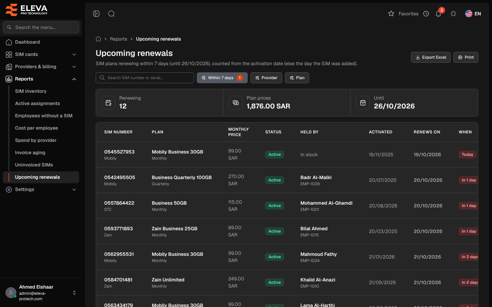The width and height of the screenshot is (492, 307).
Task: Click the Settings gear icon in sidebar
Action: coord(9,189)
